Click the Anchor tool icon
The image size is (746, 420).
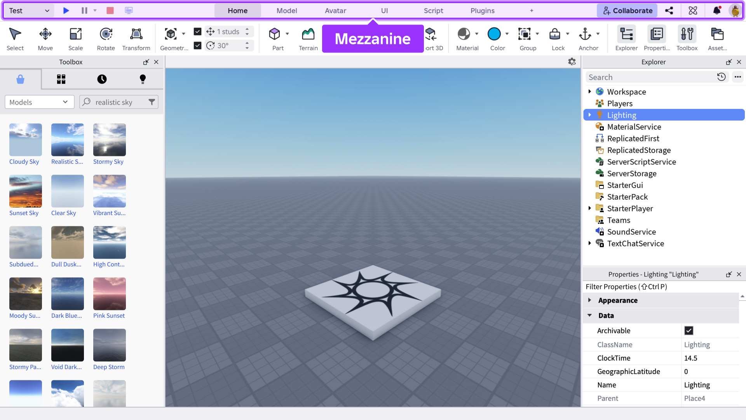(x=585, y=34)
